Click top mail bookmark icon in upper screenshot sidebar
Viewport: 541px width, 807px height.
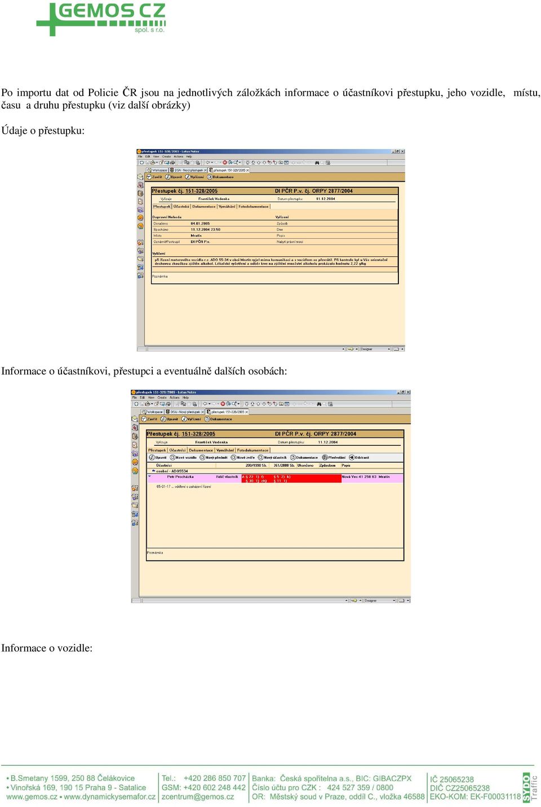pos(140,177)
